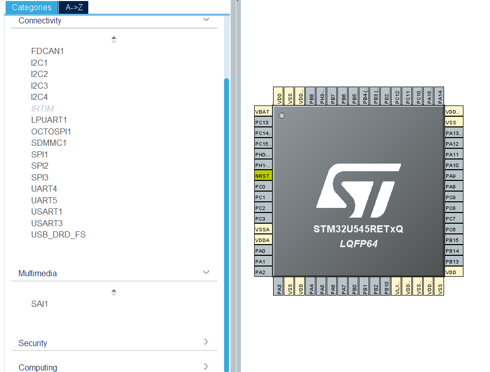The image size is (490, 372).
Task: Click pin PC12 on top edge
Action: coord(396,96)
